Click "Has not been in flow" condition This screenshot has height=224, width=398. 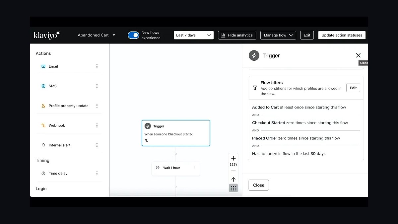coord(289,154)
